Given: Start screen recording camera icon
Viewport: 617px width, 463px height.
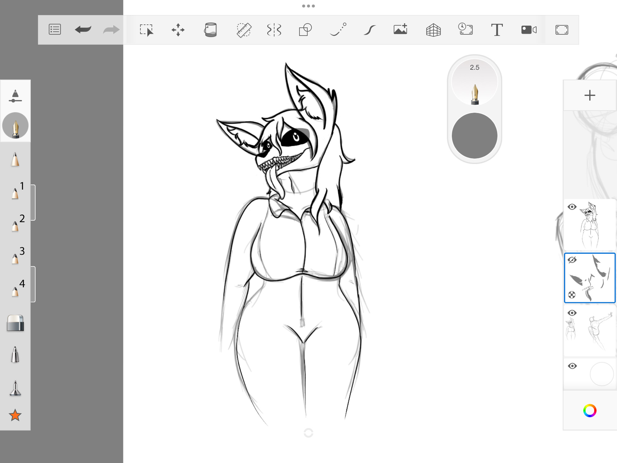Looking at the screenshot, I should (529, 30).
